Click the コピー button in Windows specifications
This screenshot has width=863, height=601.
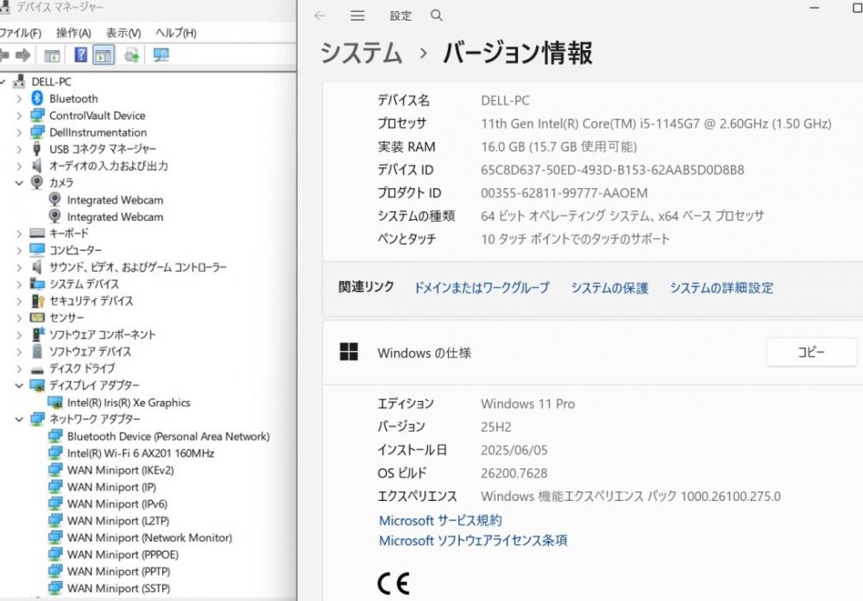pos(810,352)
